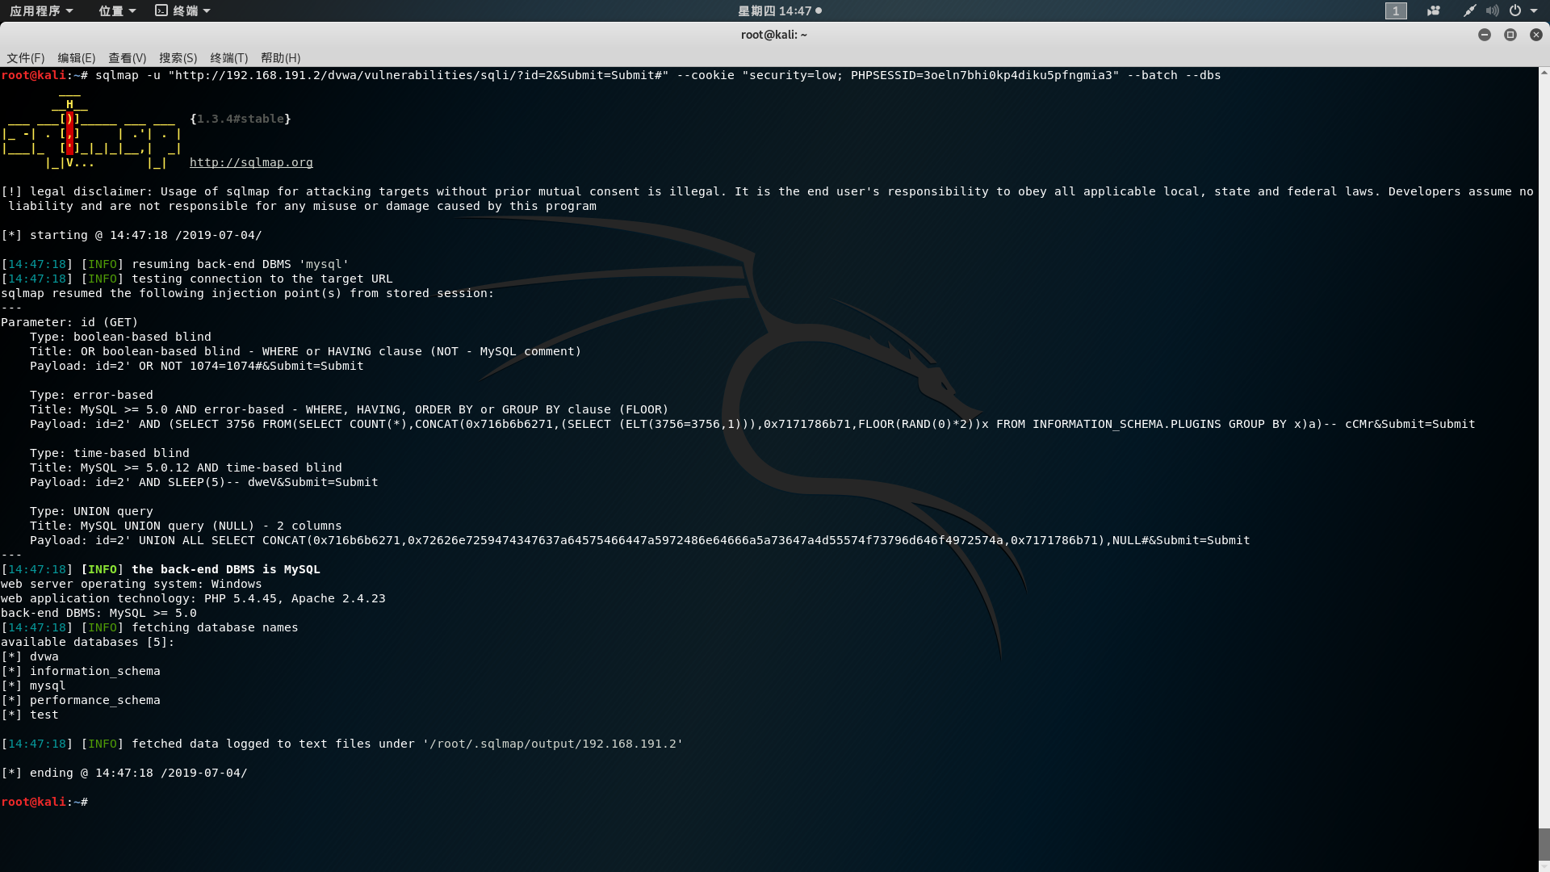Viewport: 1550px width, 872px height.
Task: Open the http://sqlmap.org link
Action: 251,162
